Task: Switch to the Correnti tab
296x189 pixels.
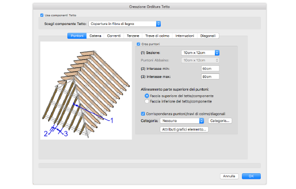Action: click(x=114, y=36)
